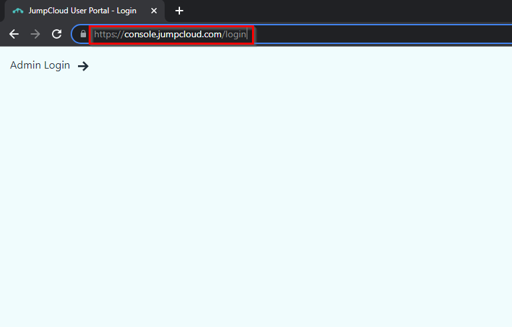Open the Admin Login link
Image resolution: width=512 pixels, height=327 pixels.
pyautogui.click(x=40, y=65)
